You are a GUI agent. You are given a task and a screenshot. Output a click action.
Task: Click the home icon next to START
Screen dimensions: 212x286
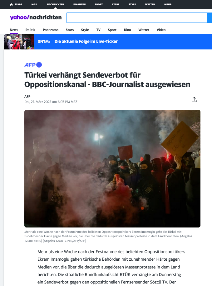[x=11, y=5]
